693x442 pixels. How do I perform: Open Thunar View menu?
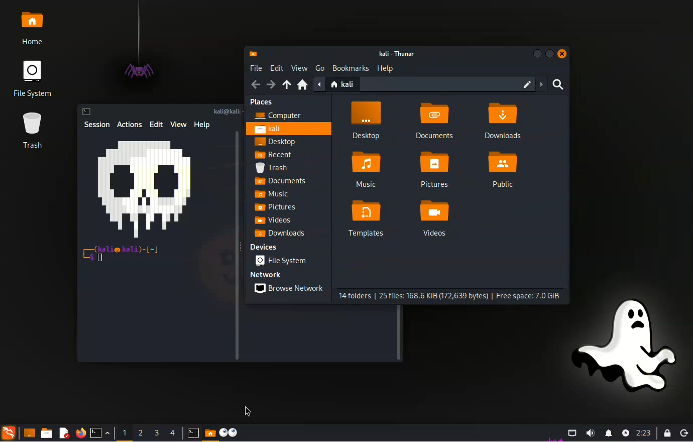click(299, 68)
